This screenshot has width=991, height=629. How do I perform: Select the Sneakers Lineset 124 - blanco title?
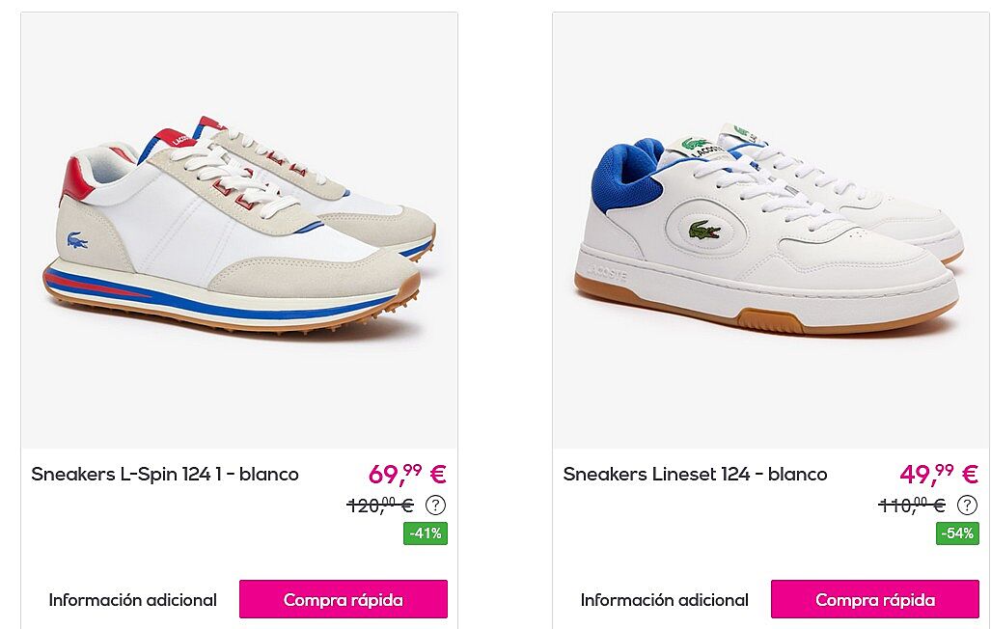pyautogui.click(x=695, y=474)
